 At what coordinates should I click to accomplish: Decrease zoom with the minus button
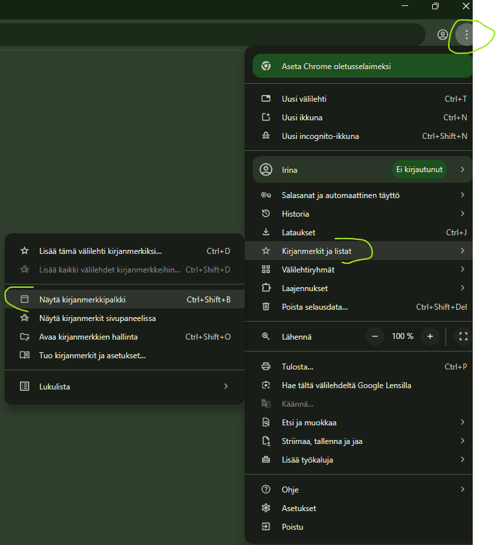point(375,336)
